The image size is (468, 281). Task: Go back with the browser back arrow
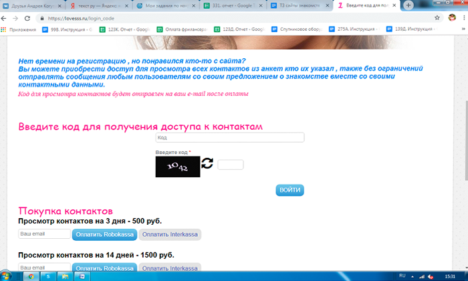(3, 19)
